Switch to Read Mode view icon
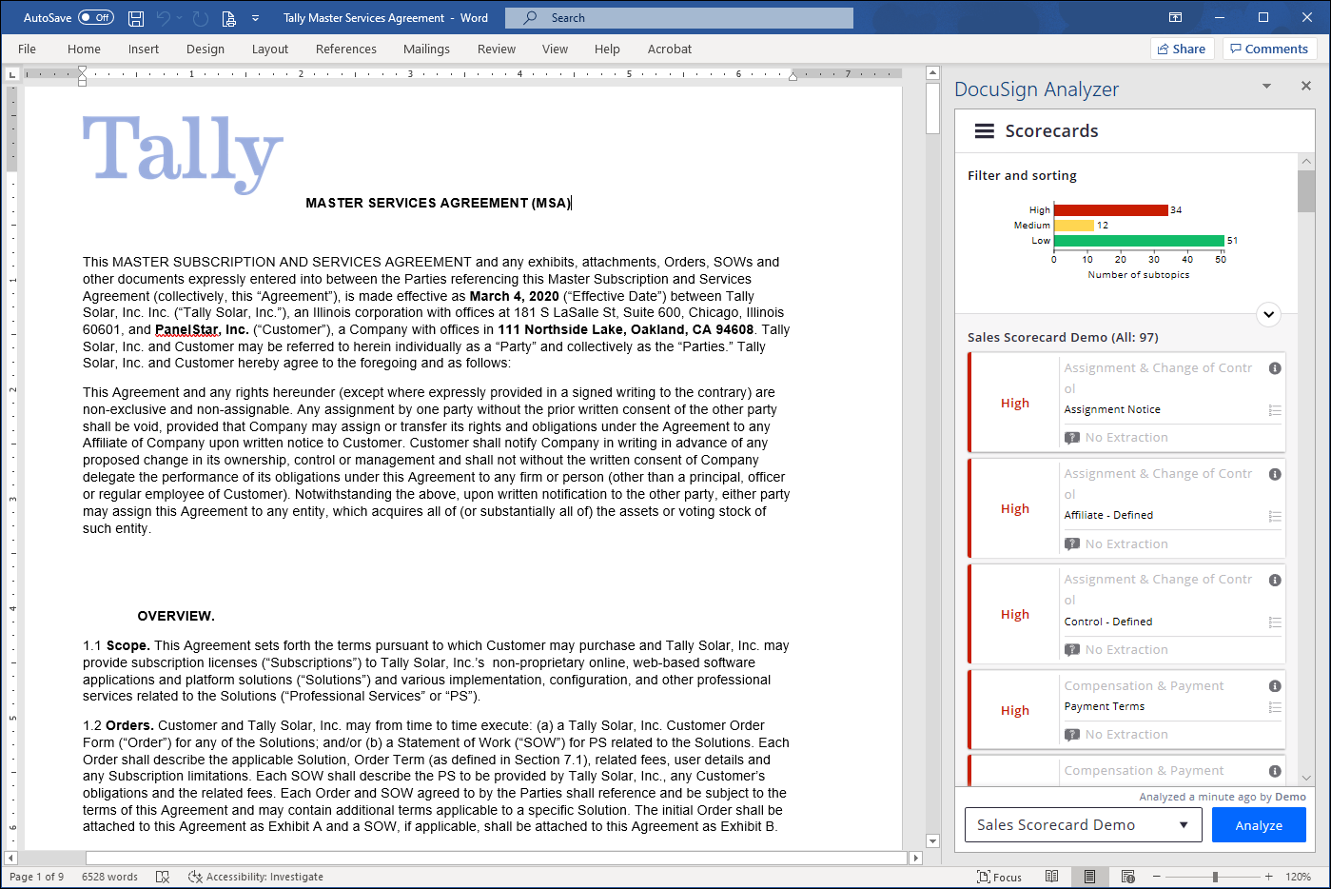Viewport: 1331px width, 889px height. point(1051,877)
